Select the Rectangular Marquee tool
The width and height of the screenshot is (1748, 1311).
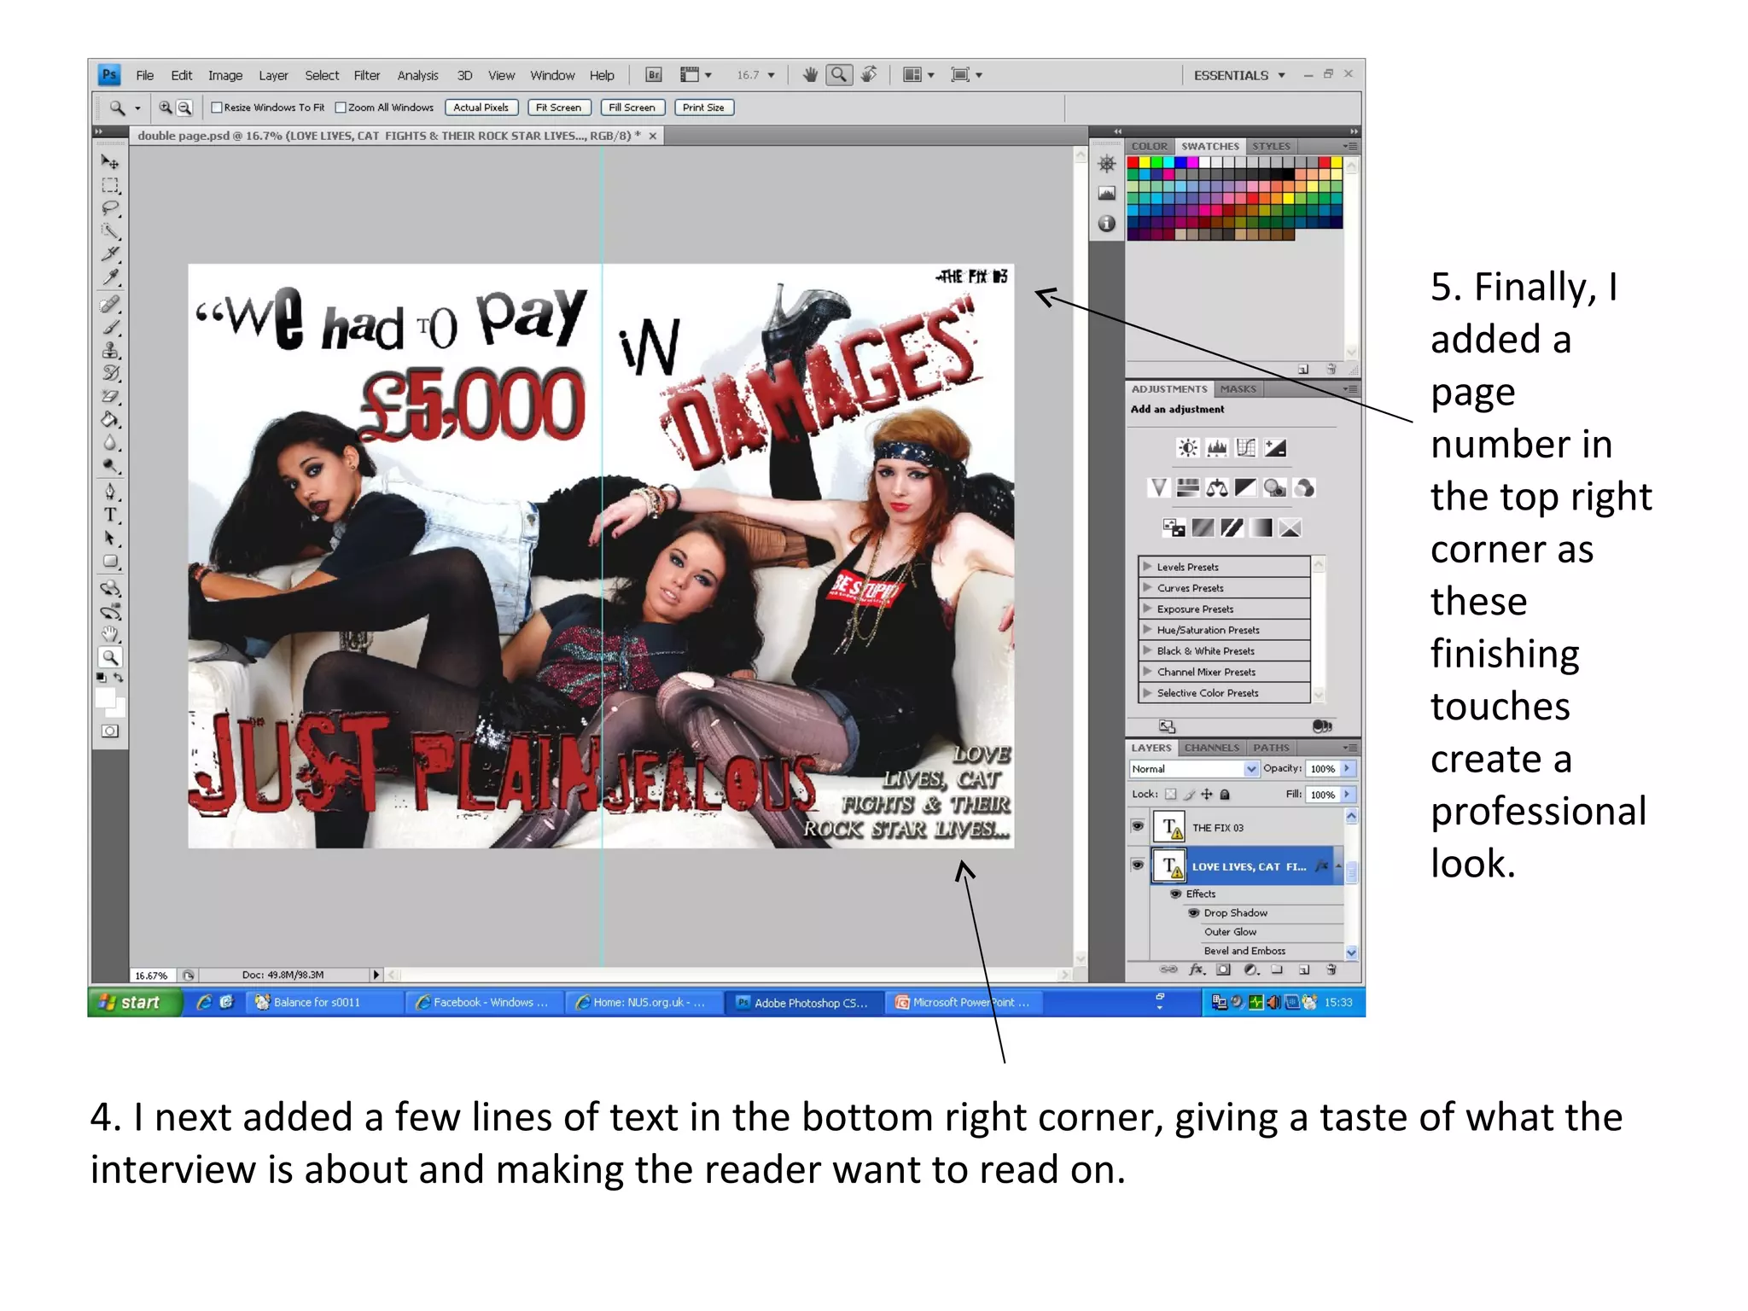[x=110, y=185]
